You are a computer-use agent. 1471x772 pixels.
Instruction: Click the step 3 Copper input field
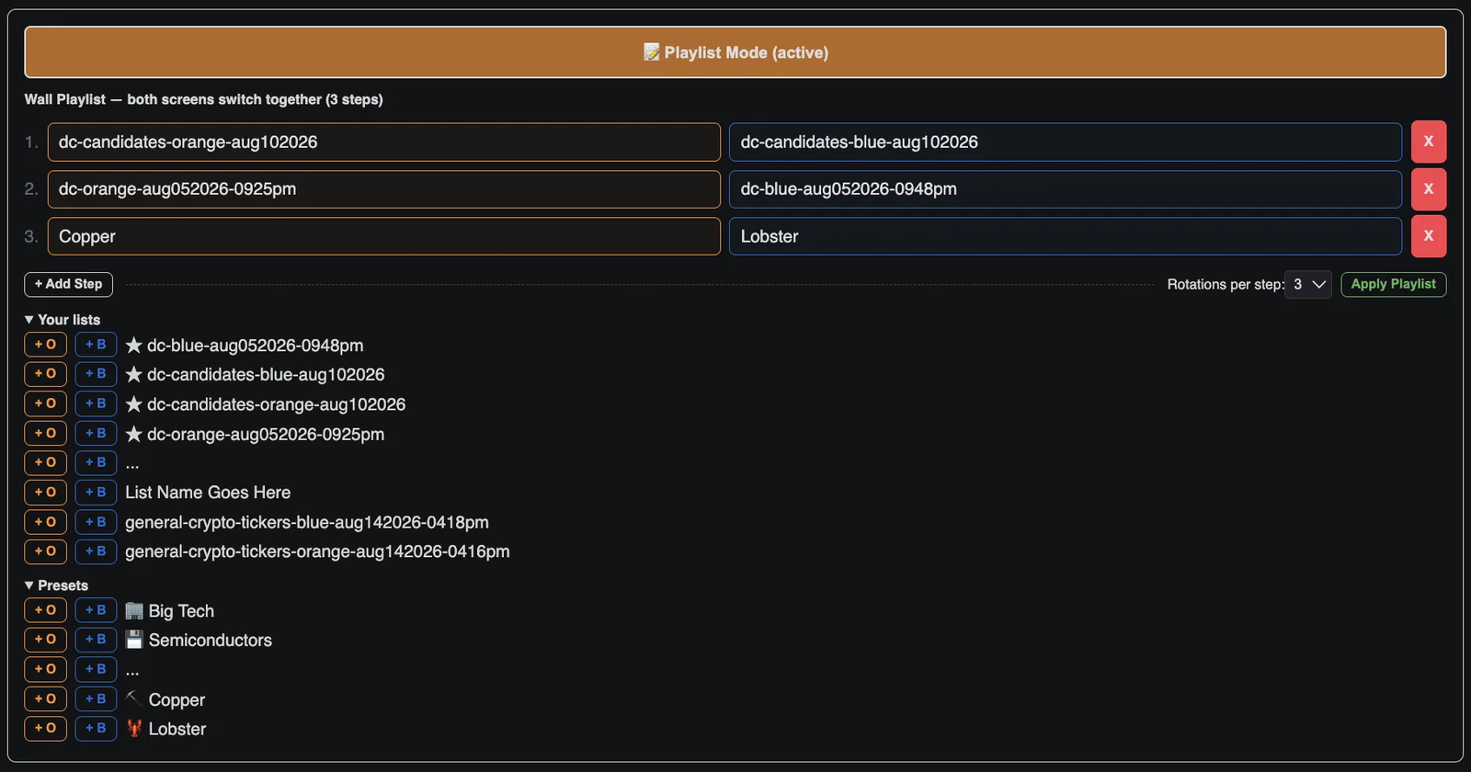pos(383,236)
